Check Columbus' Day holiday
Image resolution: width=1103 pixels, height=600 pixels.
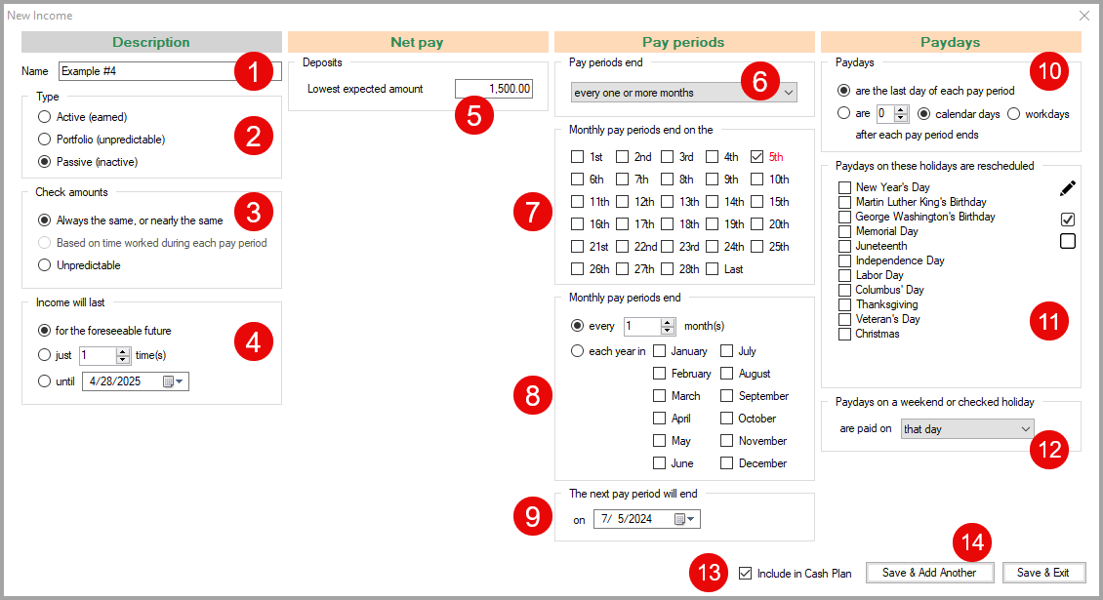(x=845, y=290)
